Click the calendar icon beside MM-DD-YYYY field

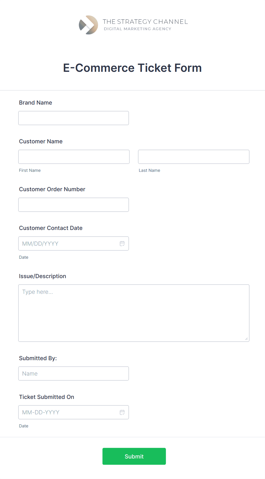tap(122, 412)
